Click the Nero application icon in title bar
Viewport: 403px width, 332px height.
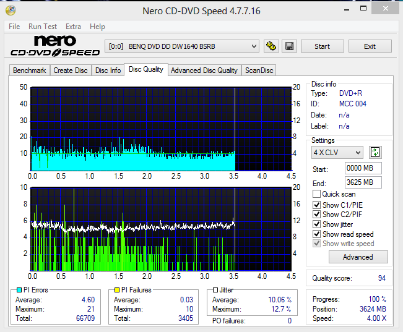coord(11,11)
